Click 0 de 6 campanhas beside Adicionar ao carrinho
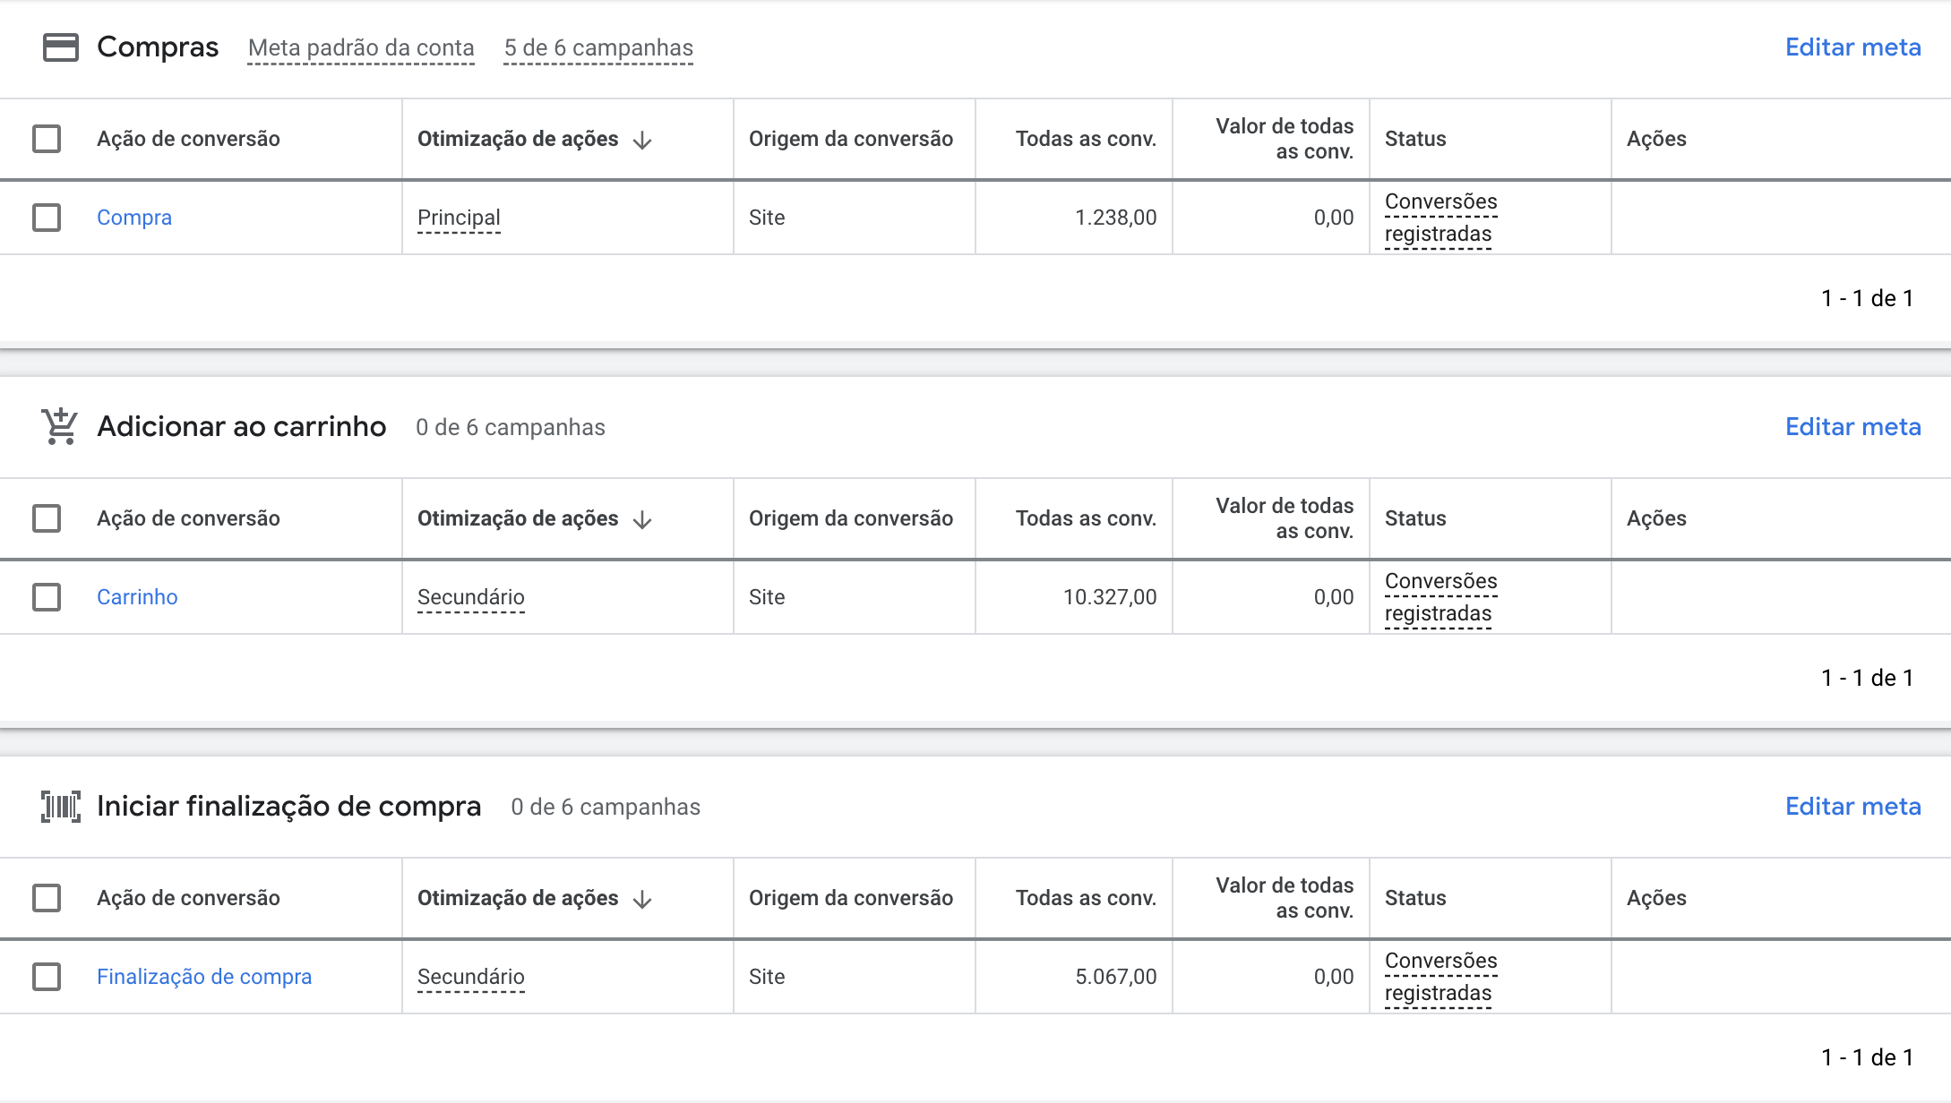 511,428
